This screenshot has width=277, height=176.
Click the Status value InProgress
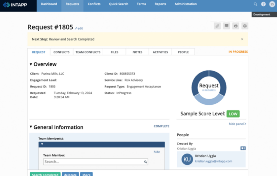coord(124,93)
